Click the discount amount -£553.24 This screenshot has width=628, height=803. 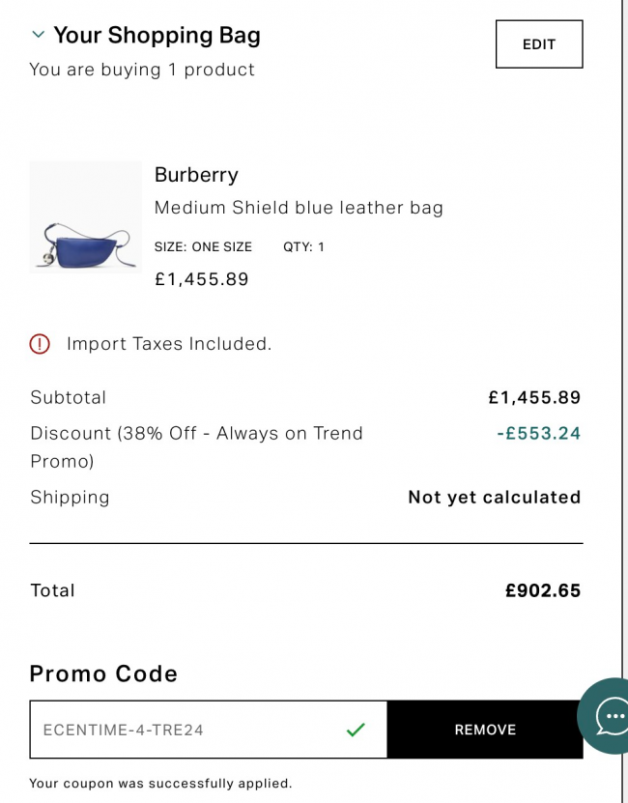tap(538, 433)
